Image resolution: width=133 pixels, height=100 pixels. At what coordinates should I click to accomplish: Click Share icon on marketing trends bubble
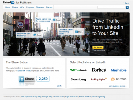tap(79, 32)
